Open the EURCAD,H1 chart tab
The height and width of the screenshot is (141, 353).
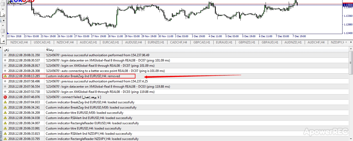point(110,42)
